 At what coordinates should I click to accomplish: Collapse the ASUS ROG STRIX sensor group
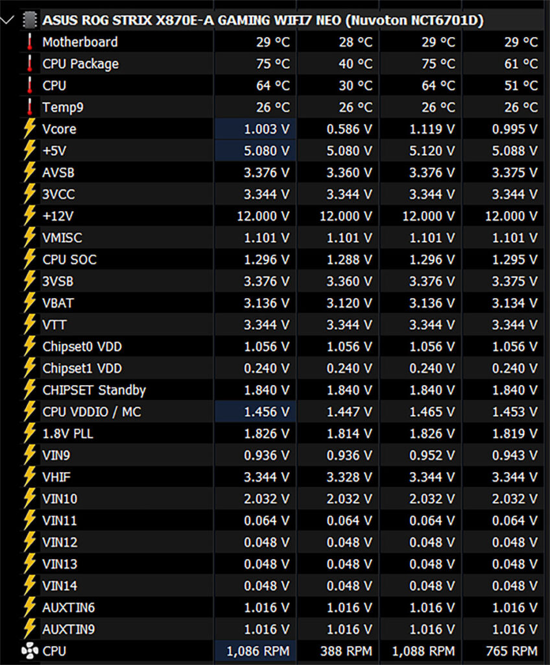click(x=8, y=20)
